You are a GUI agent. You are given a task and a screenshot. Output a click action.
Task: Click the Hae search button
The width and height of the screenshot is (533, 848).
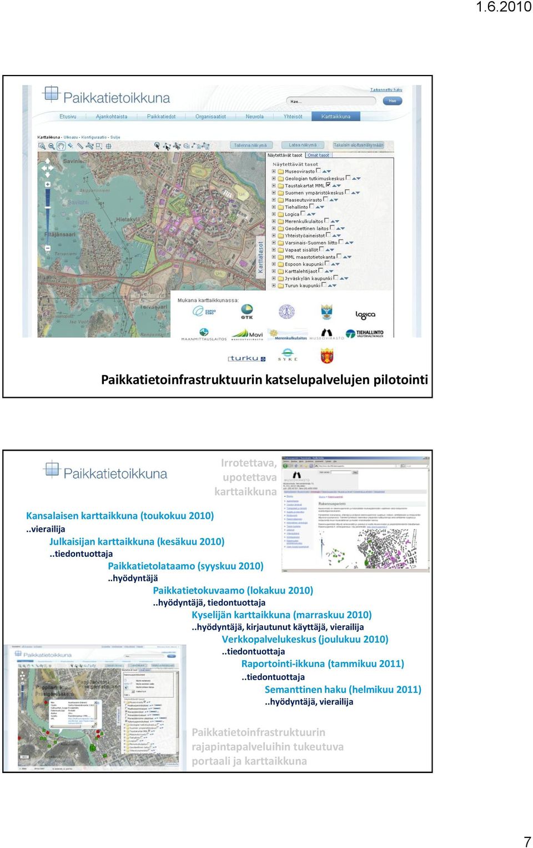tap(393, 101)
